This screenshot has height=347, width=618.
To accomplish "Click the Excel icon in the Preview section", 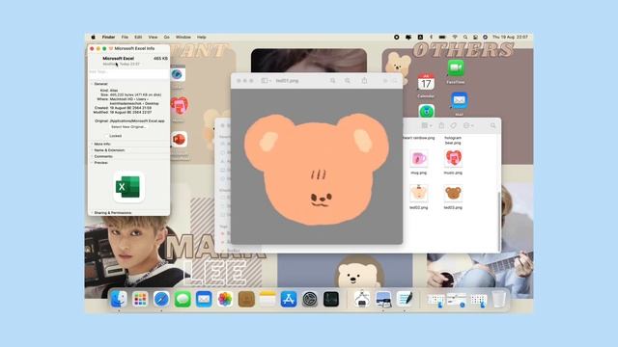I will 128,187.
